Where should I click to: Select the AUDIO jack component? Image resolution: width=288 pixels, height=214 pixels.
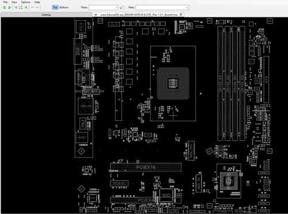(82, 137)
